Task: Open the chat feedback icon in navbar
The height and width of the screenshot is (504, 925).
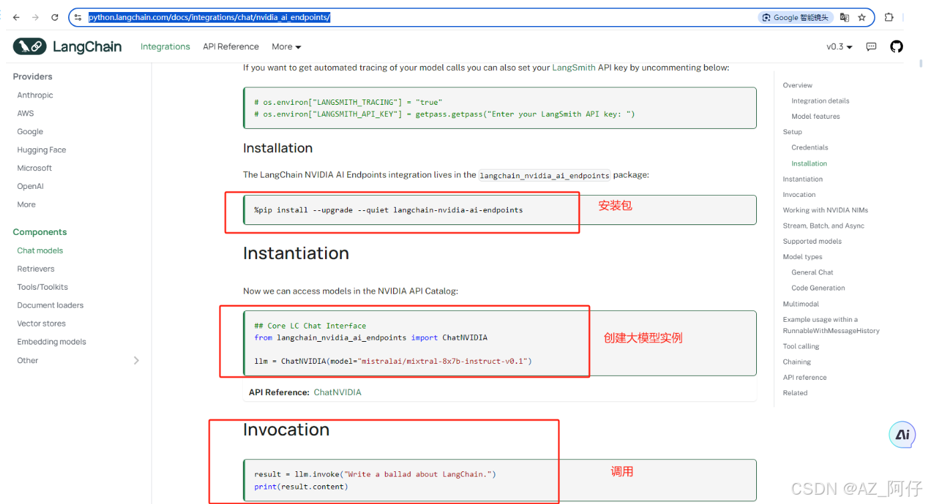Action: click(872, 47)
